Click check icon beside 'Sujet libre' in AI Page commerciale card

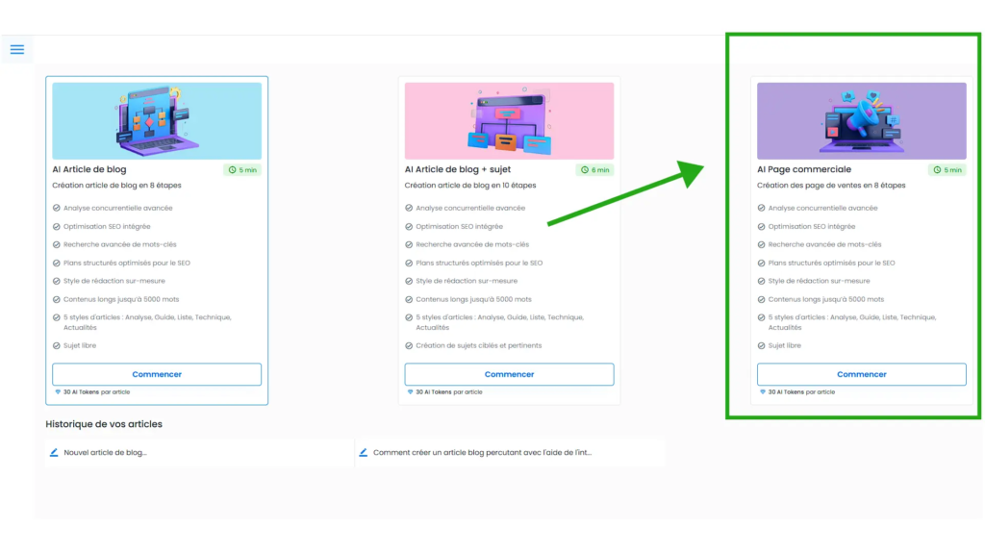[762, 346]
